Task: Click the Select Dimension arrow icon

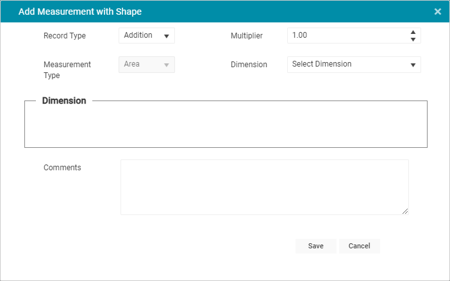Action: tap(413, 65)
